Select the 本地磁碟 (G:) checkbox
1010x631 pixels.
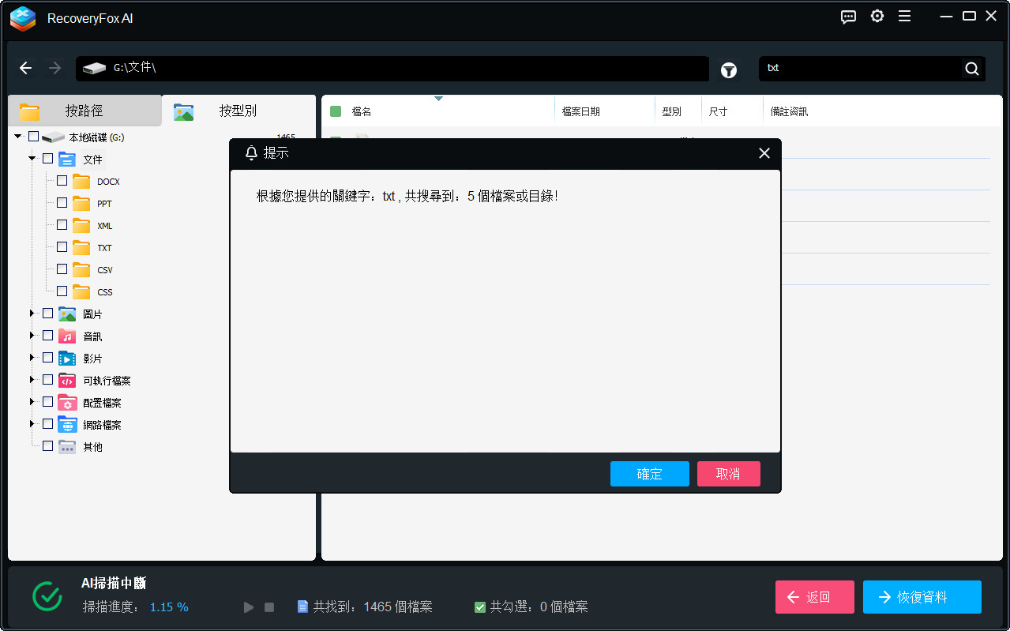[32, 136]
